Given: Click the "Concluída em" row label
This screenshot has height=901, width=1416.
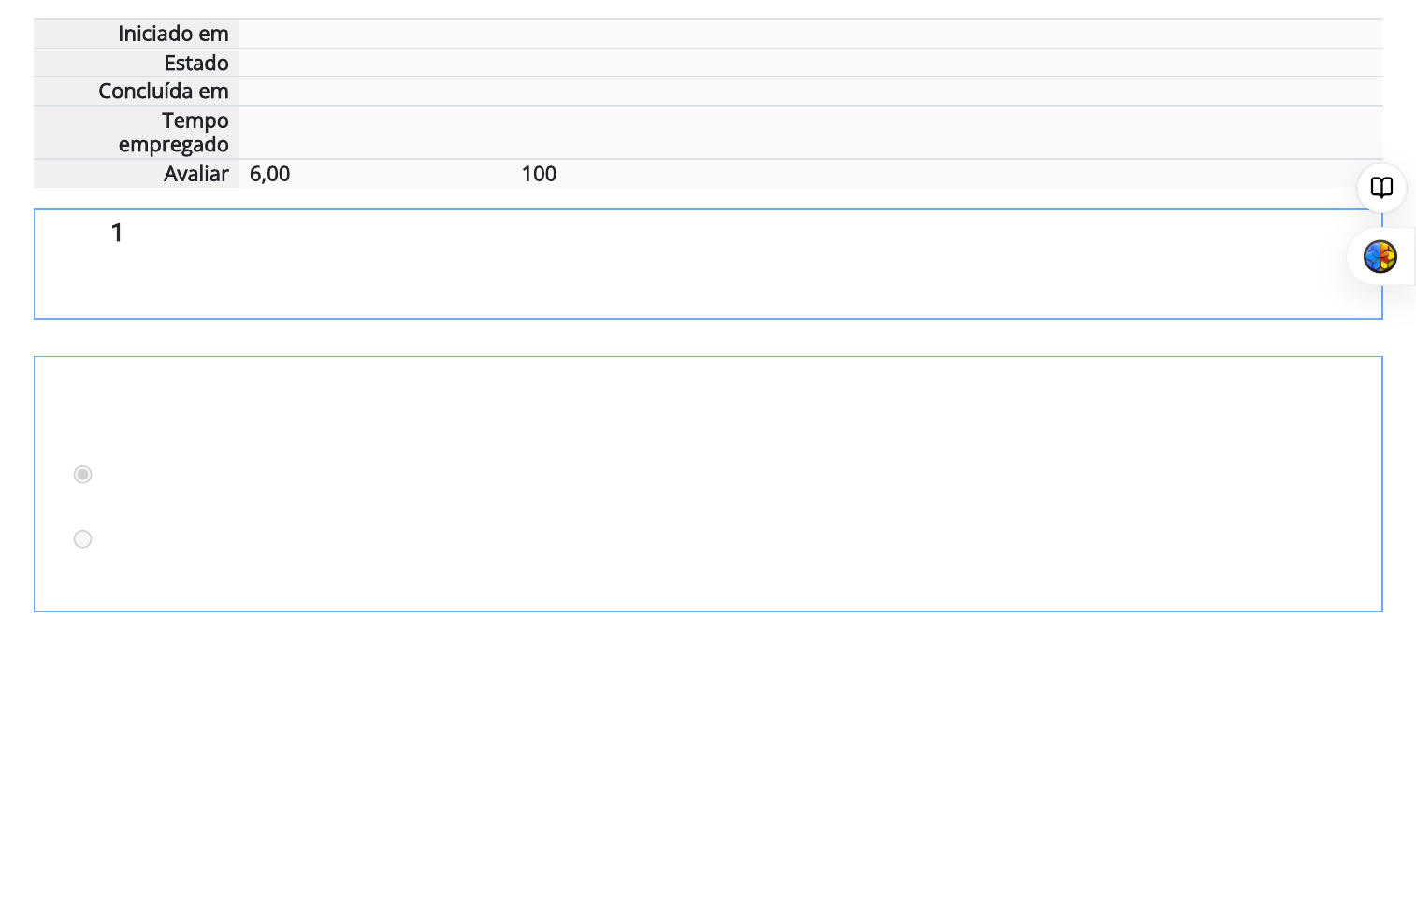Looking at the screenshot, I should 163,91.
